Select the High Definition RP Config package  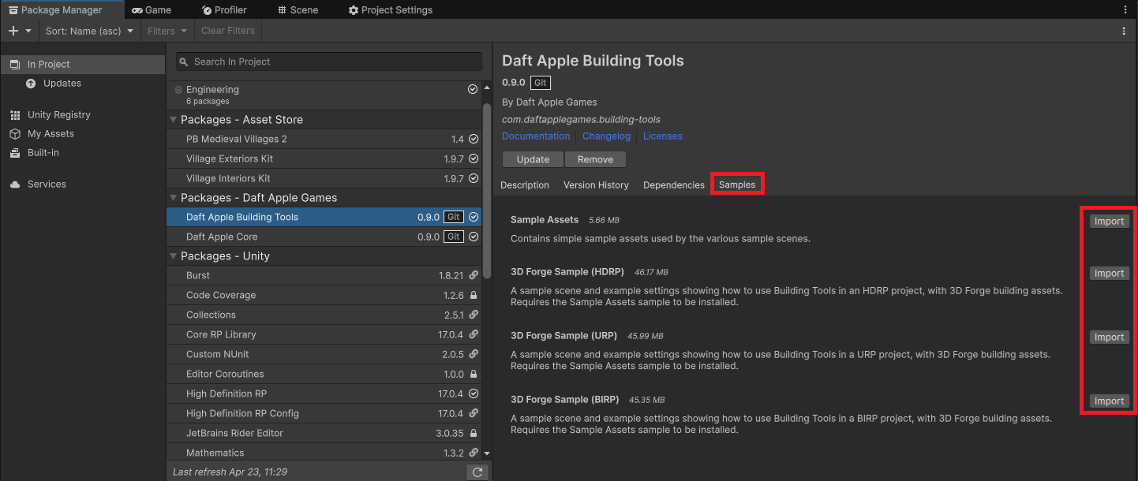324,413
